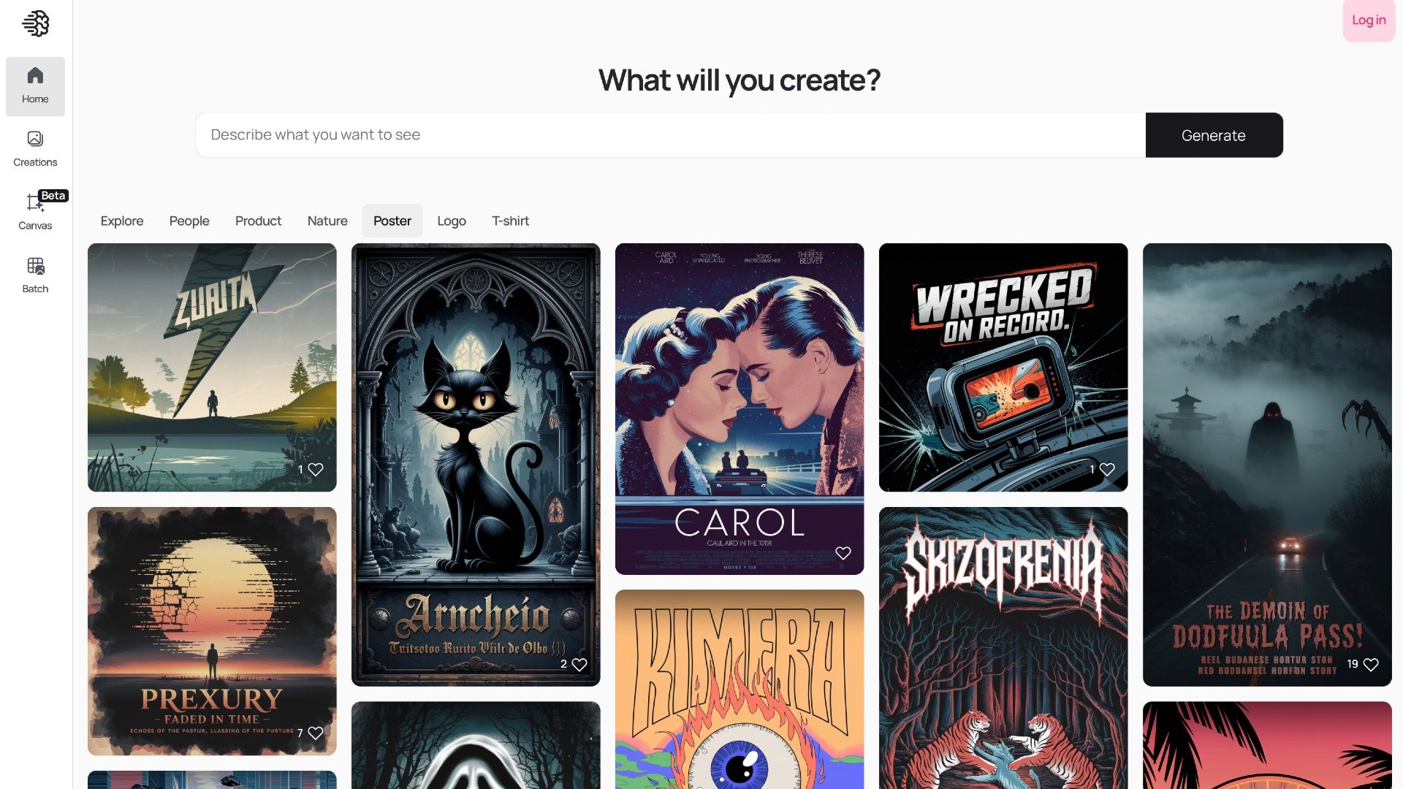The height and width of the screenshot is (789, 1403).
Task: Switch to the Product category
Action: pyautogui.click(x=258, y=221)
